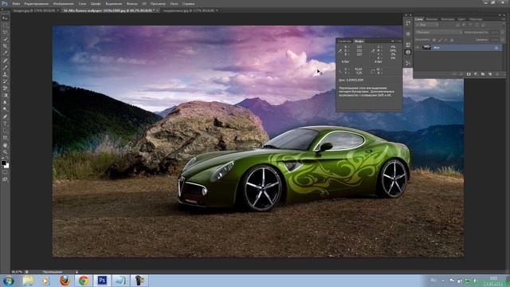Switch to the Образцы tab

(x=476, y=19)
